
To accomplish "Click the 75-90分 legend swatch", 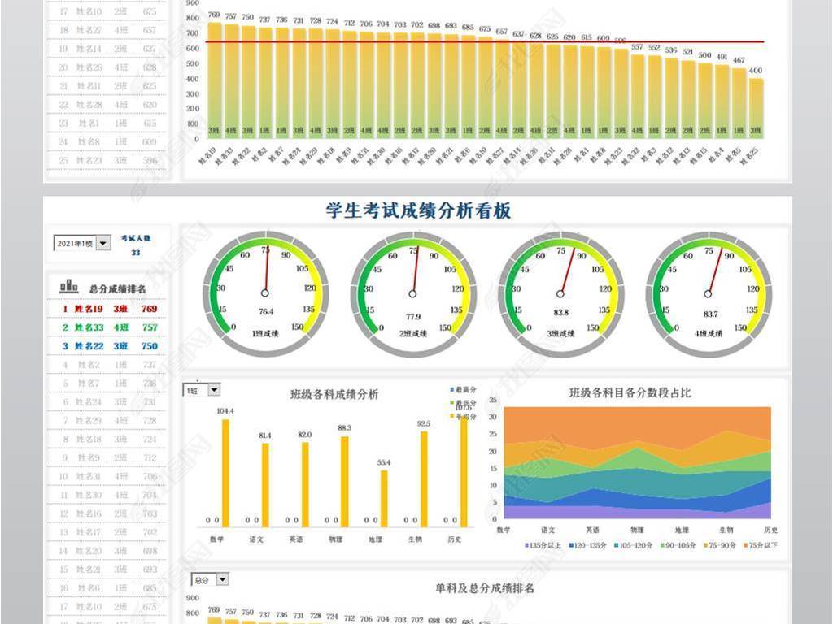I will (706, 545).
